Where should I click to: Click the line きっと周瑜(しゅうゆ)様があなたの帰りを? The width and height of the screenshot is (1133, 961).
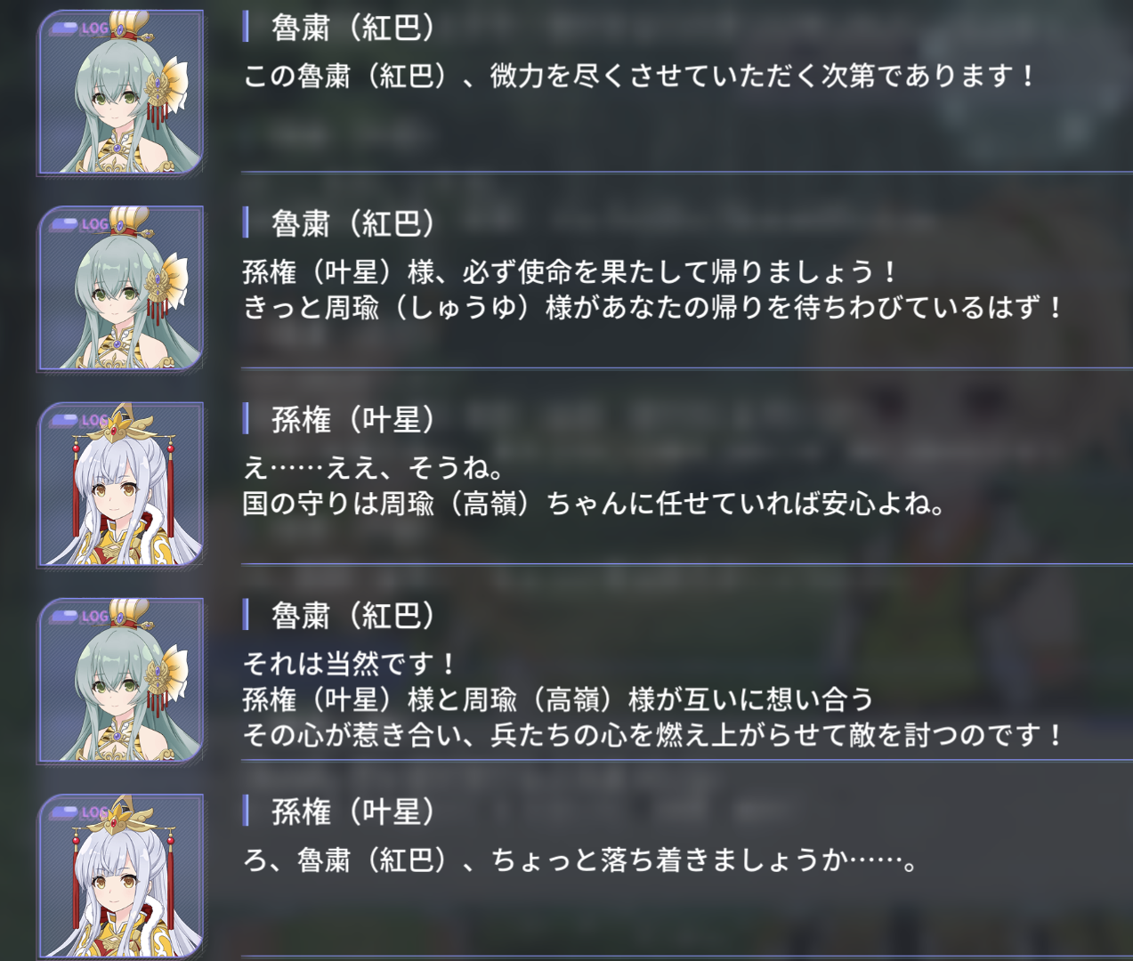652,308
